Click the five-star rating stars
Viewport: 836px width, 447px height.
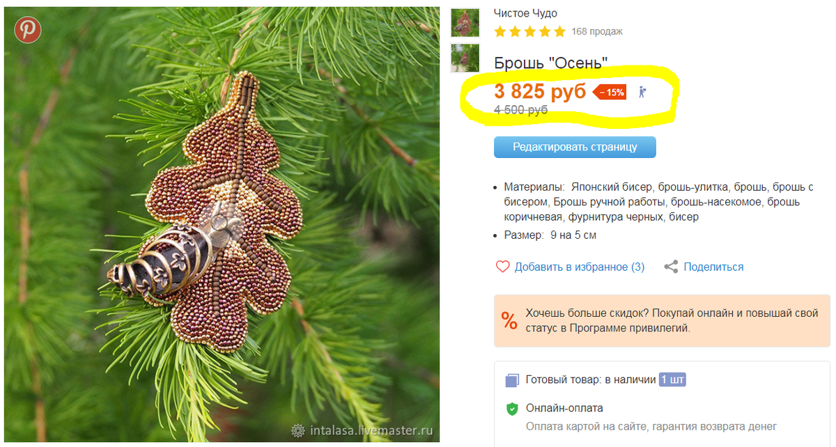[529, 31]
